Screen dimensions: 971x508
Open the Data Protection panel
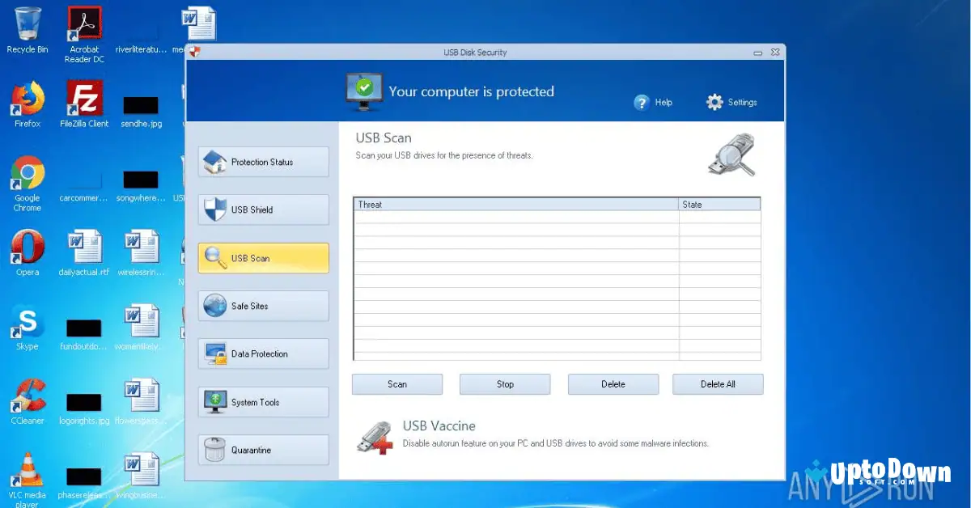pos(262,353)
